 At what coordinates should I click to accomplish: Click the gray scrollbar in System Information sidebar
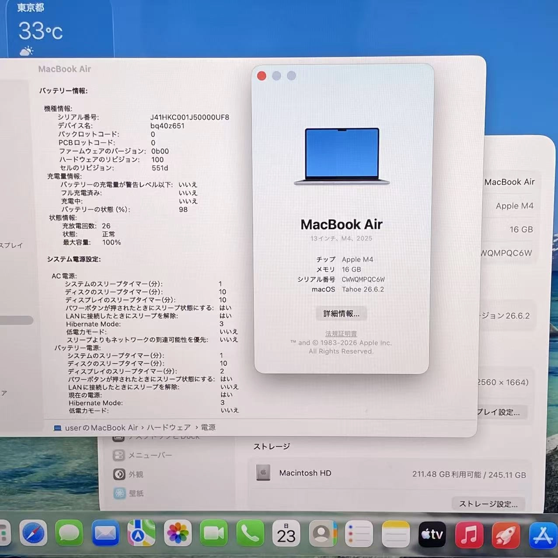coord(16,320)
